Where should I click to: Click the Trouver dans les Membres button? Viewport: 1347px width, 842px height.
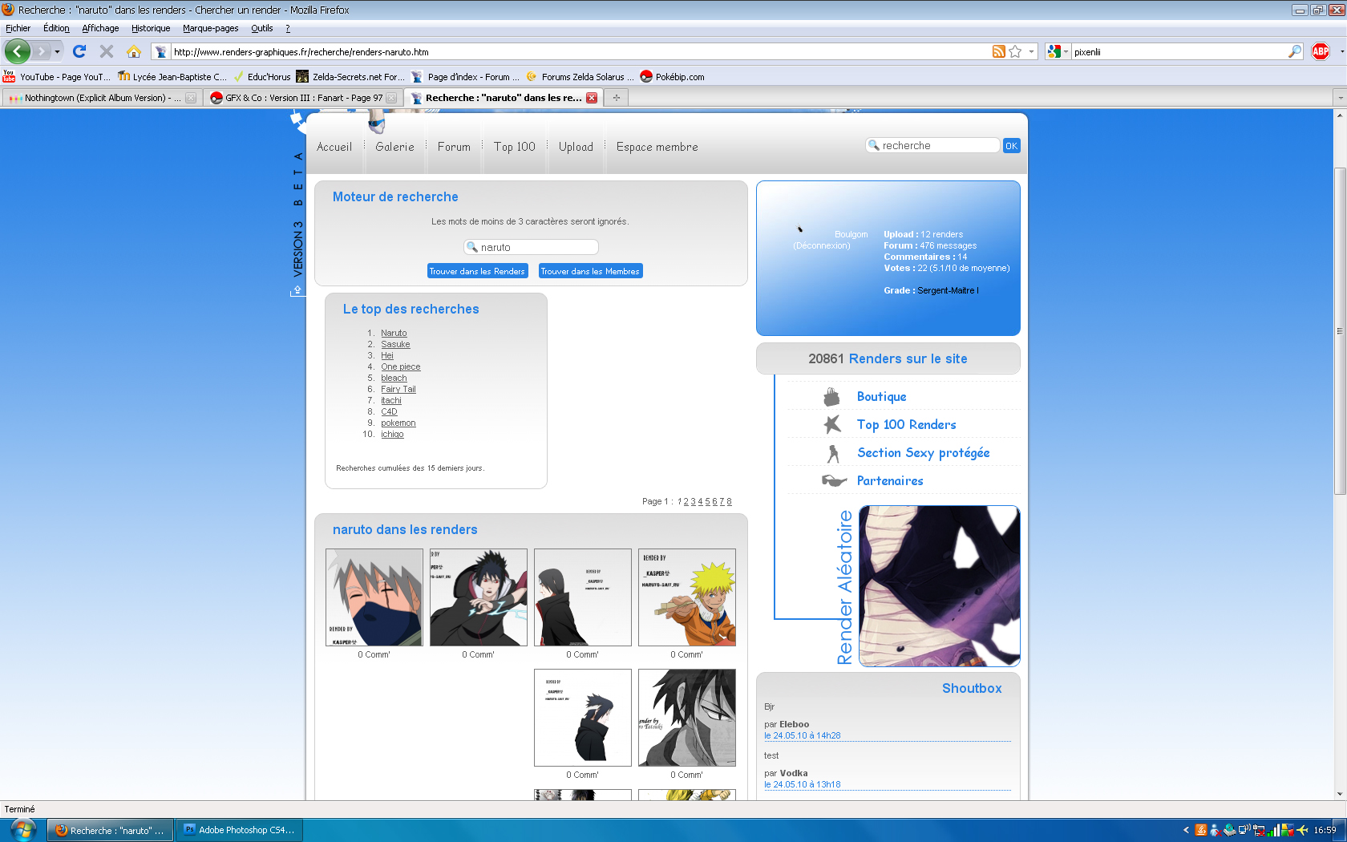[590, 271]
